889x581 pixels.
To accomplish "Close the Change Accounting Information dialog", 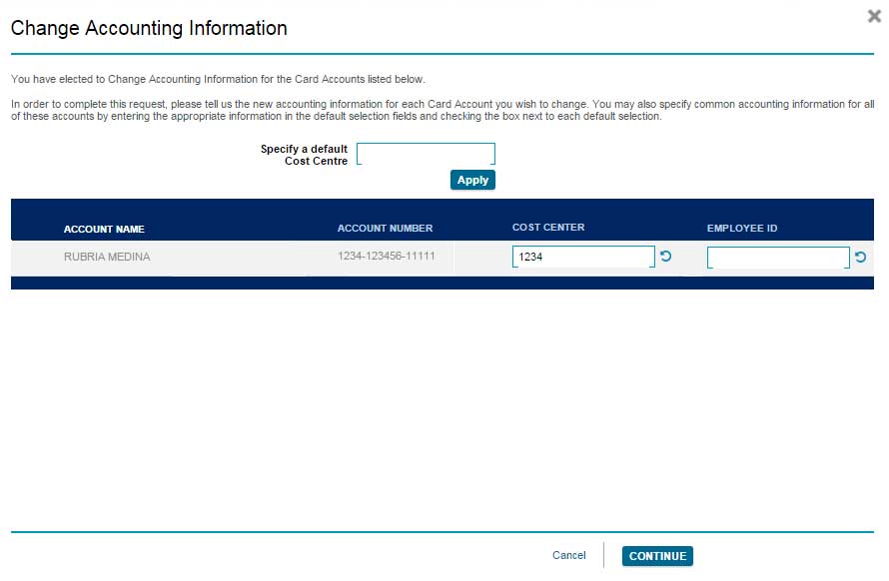I will tap(874, 16).
